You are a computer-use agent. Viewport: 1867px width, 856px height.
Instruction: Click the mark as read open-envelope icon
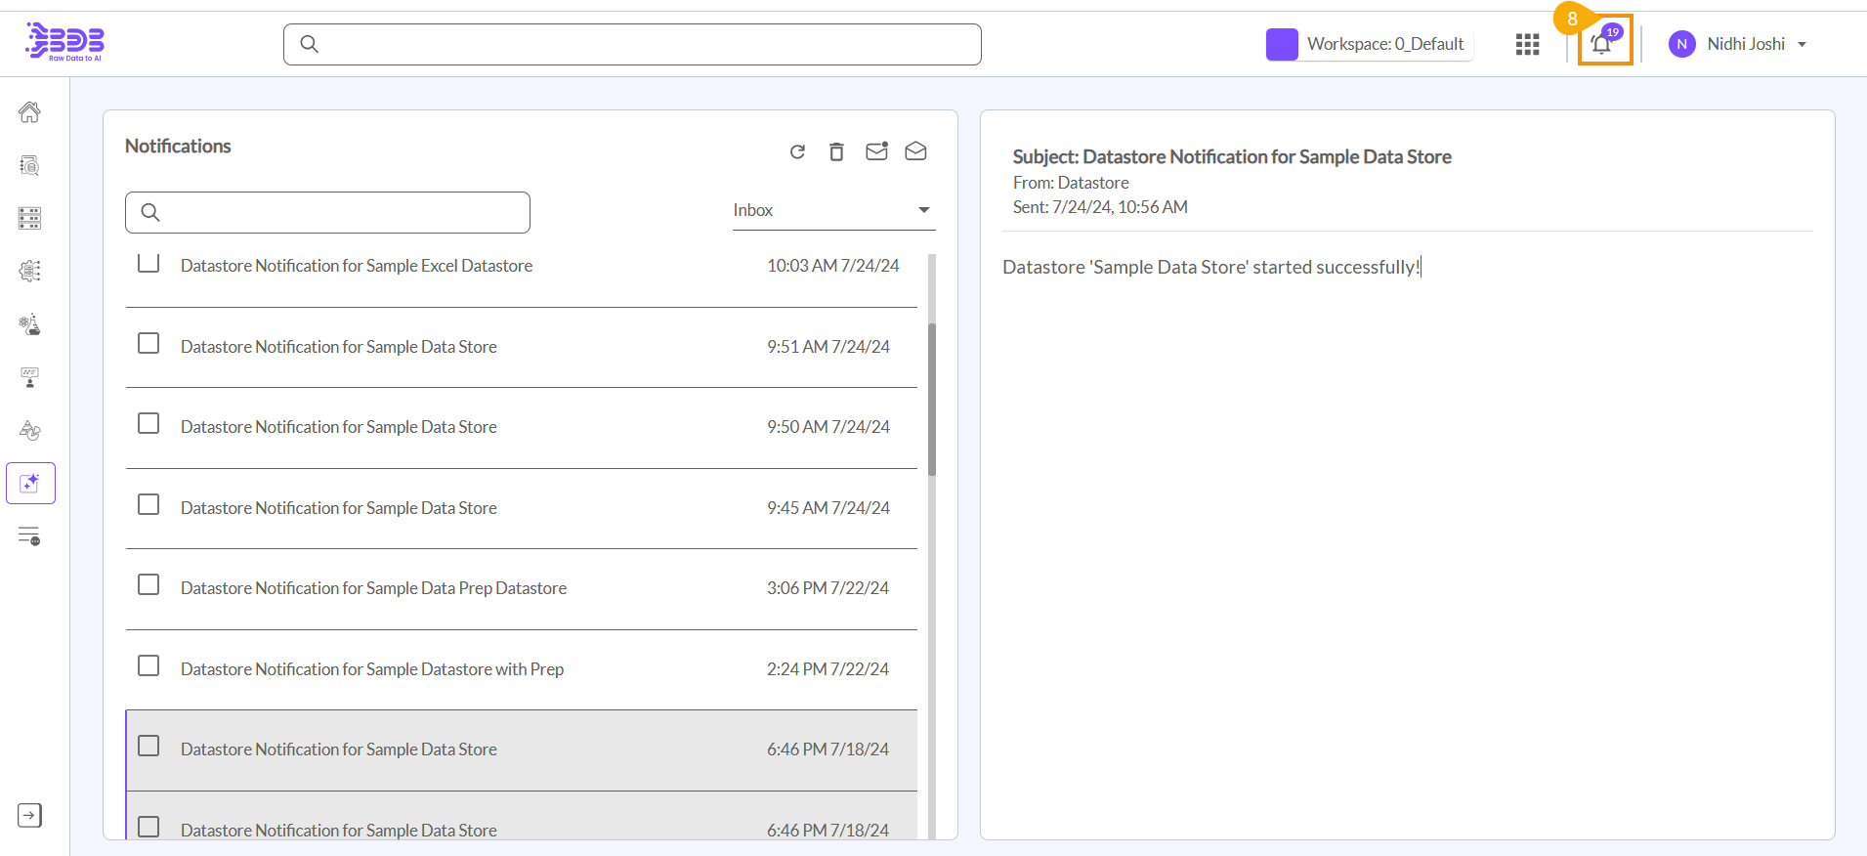(915, 151)
